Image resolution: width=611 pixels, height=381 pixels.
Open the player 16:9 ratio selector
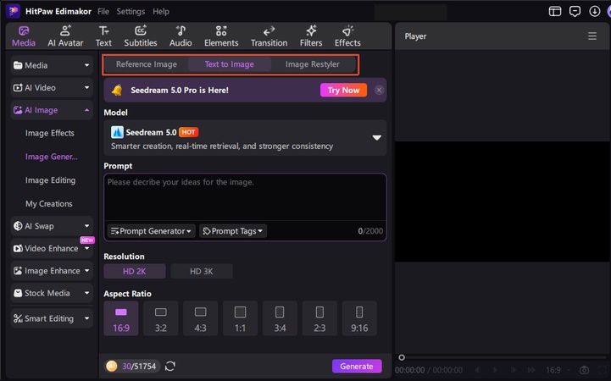pos(558,370)
